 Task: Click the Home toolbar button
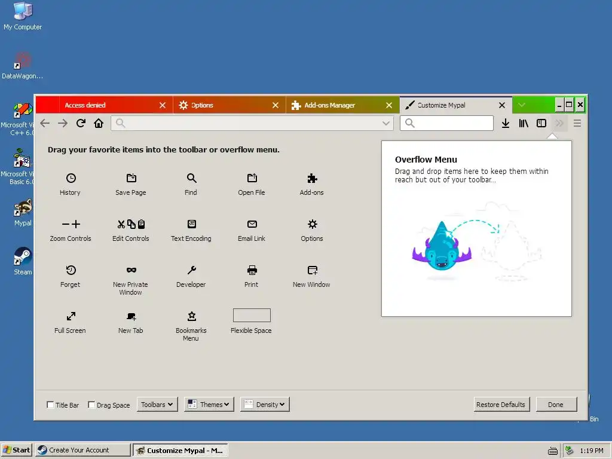tap(99, 123)
